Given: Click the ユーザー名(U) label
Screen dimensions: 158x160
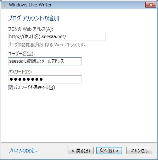Looking at the screenshot, I should click(21, 54).
